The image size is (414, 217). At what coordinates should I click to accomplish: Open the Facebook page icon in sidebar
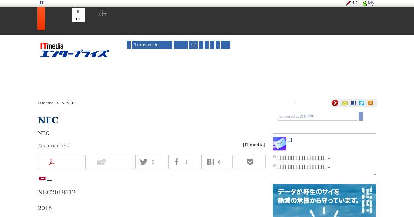354,103
